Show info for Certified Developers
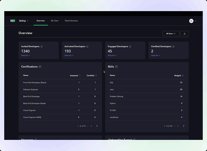 click(173, 47)
